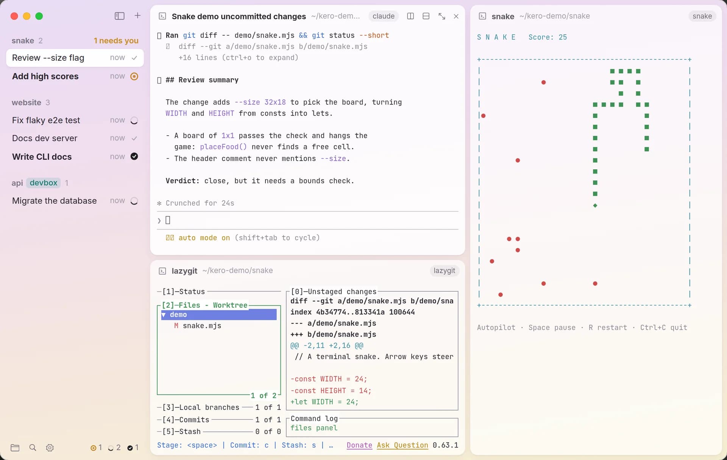Click the orange status icon on Add high scores
The height and width of the screenshot is (460, 727).
point(134,76)
